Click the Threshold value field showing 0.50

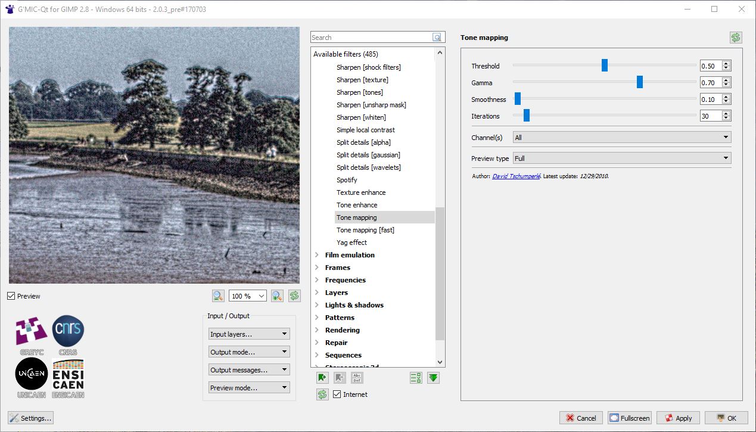point(711,66)
